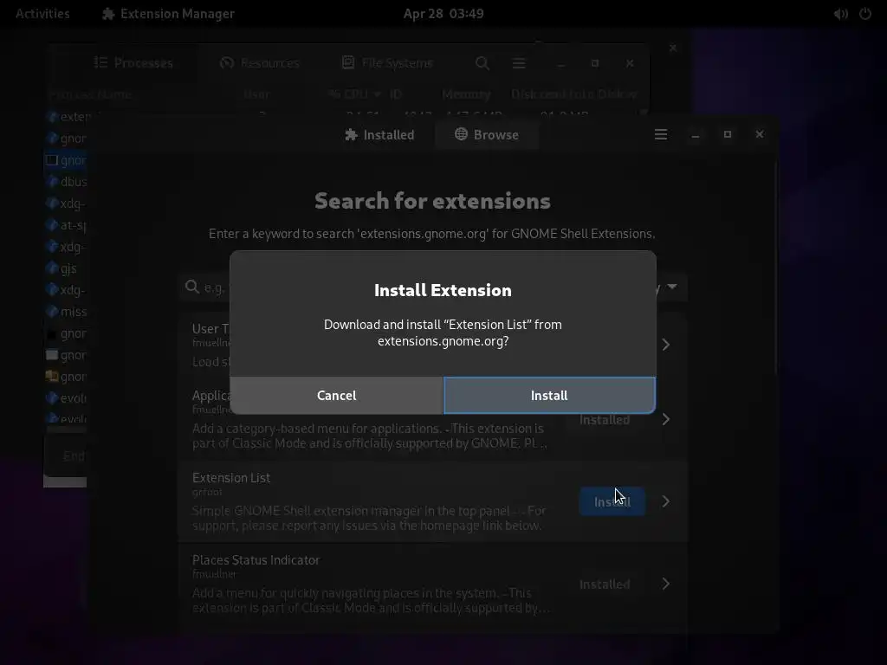Open the sort dropdown arrow beside search
The image size is (887, 665).
coord(672,287)
